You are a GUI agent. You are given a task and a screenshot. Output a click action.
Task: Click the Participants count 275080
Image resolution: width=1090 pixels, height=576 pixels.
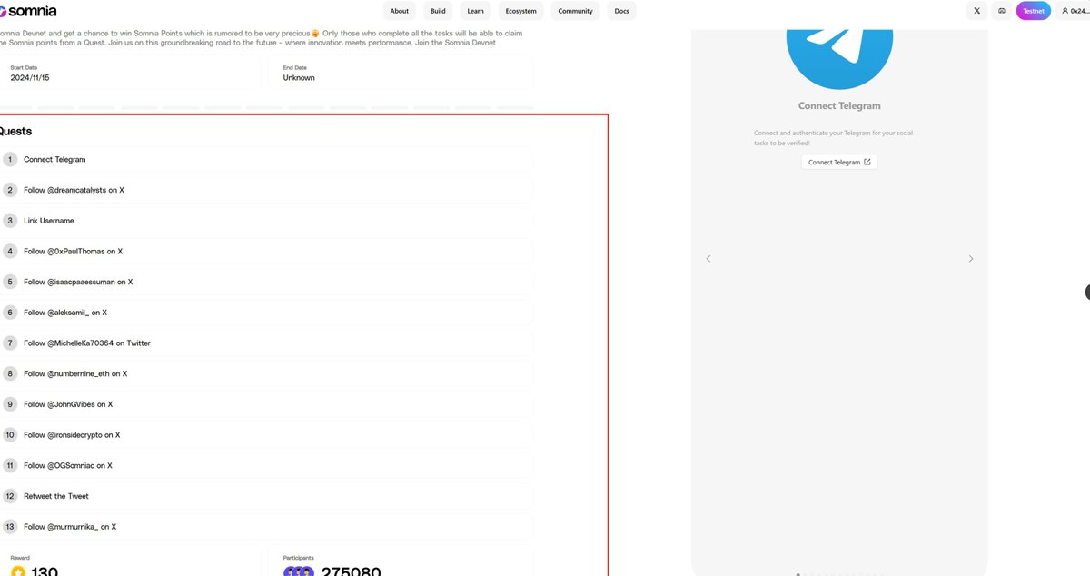[x=350, y=571]
